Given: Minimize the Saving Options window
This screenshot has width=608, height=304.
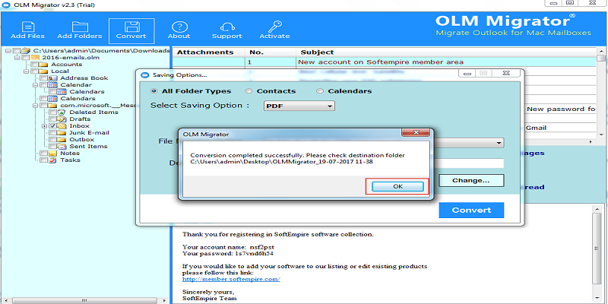Looking at the screenshot, I should [467, 74].
